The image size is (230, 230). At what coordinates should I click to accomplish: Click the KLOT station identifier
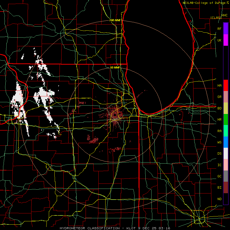[x=131, y=228]
